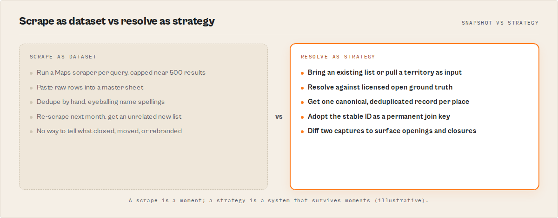Click the orange bullet beside 'Resolve against licensed'
Viewport: 558px width, 218px height.
click(x=302, y=88)
